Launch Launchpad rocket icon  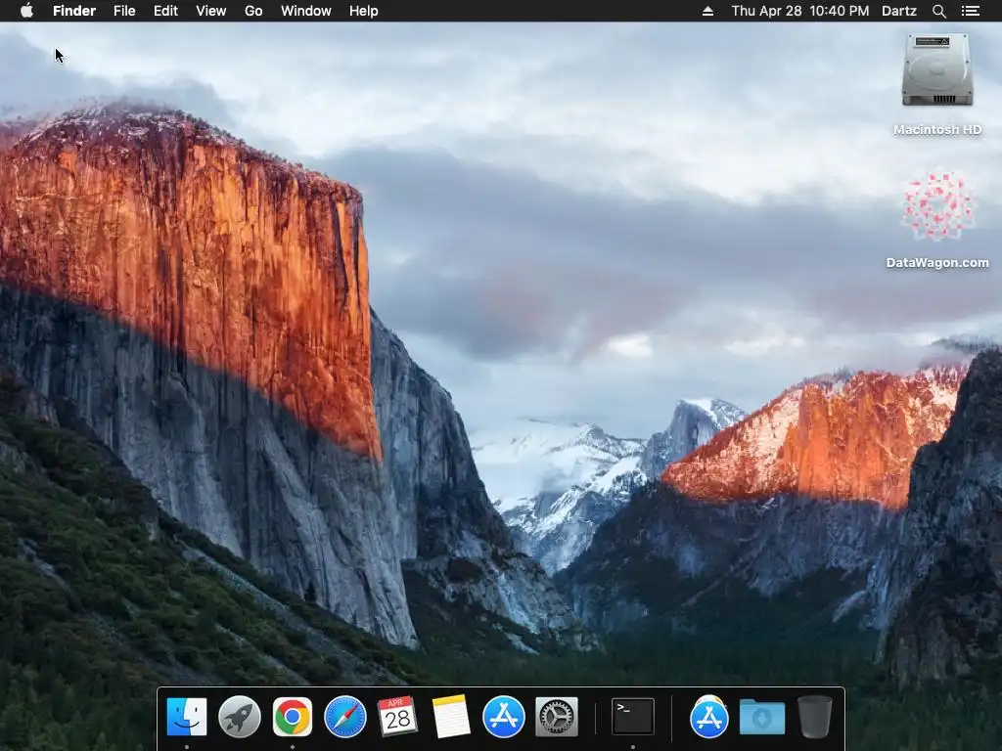240,717
